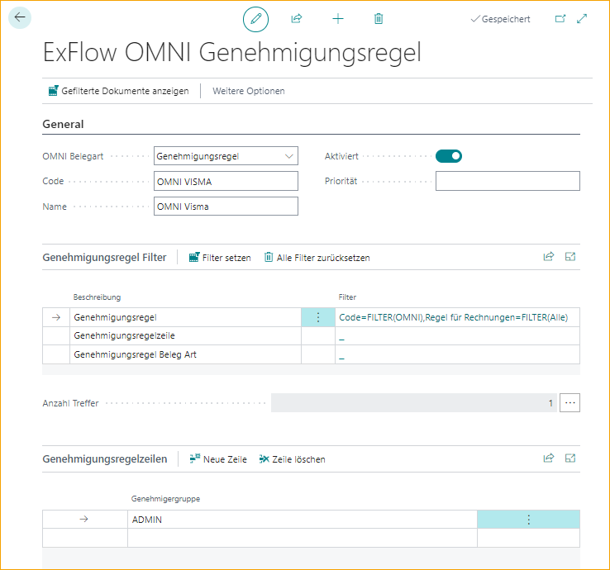Screen dimensions: 610x570
Task: Create new record with plus icon
Action: [338, 19]
